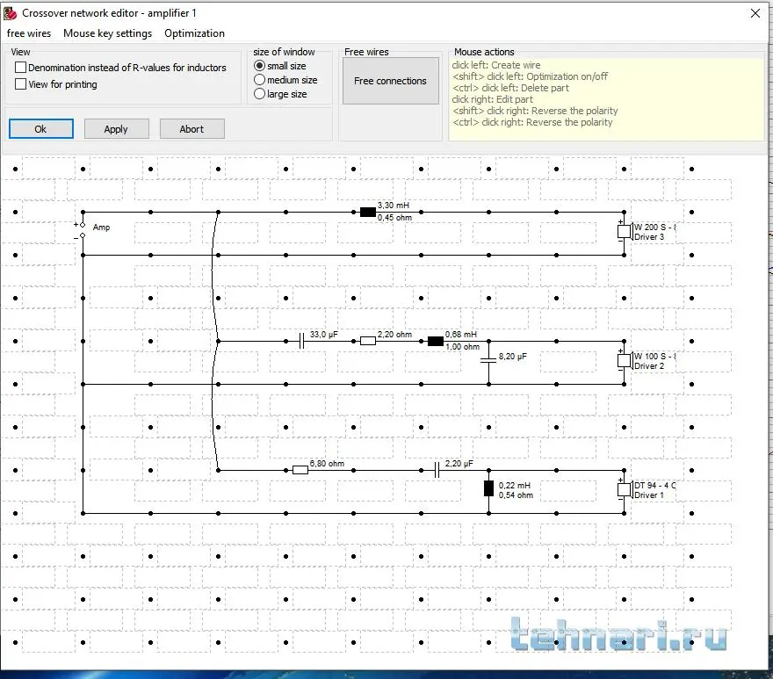Click '<ctrl> click left: Delete part' hint

(510, 88)
